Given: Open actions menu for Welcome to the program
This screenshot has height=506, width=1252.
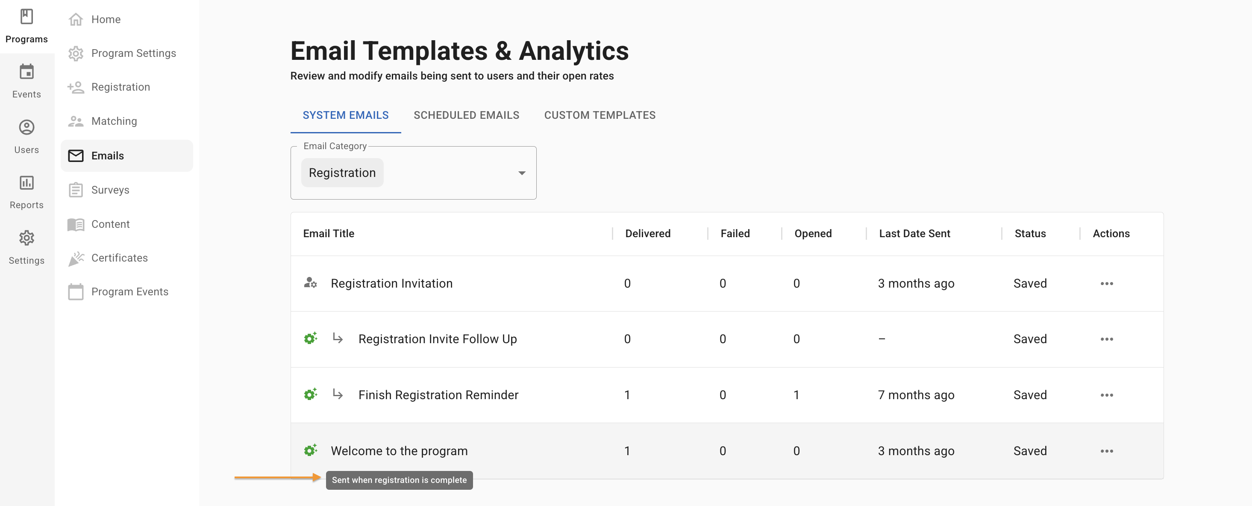Looking at the screenshot, I should 1106,451.
